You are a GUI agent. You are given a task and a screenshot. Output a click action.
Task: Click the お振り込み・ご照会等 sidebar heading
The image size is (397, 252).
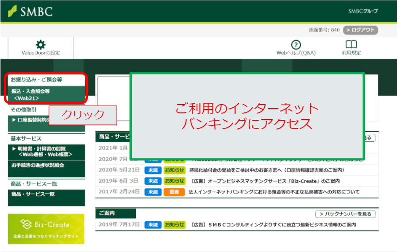pyautogui.click(x=36, y=79)
